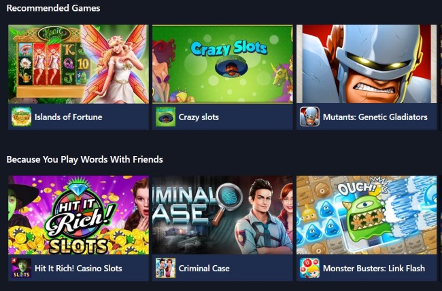The image size is (442, 291).
Task: Open the Monster Busters OUCH! banner
Action: click(x=367, y=215)
